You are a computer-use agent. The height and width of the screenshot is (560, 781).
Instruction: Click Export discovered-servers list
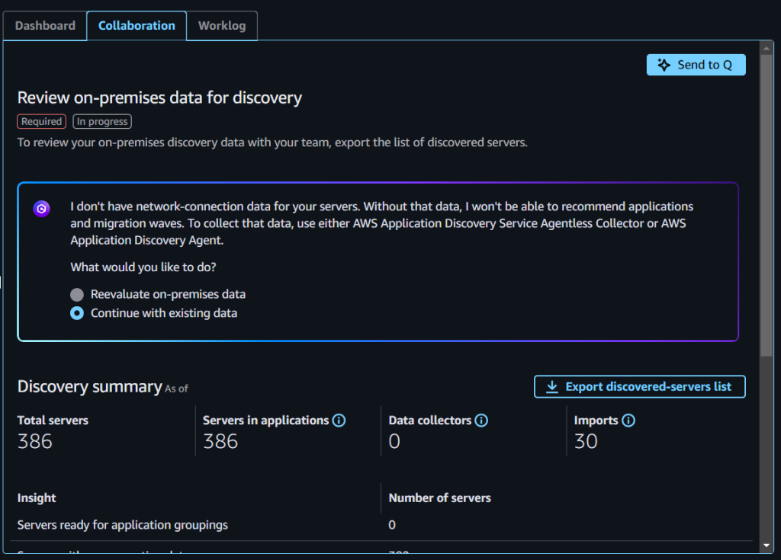[648, 386]
